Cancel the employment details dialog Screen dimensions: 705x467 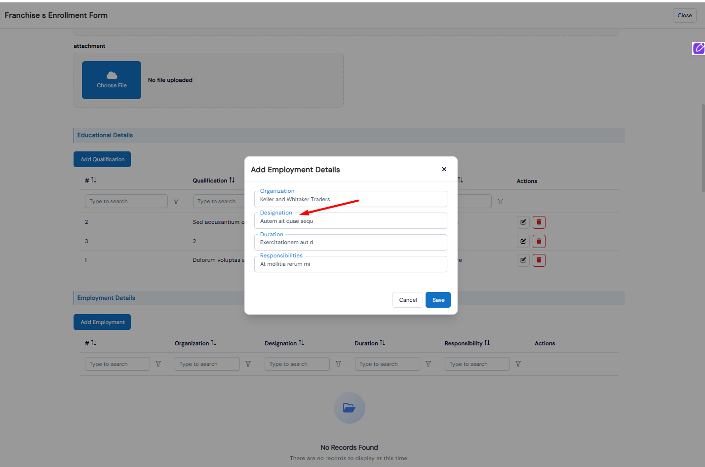pos(408,300)
